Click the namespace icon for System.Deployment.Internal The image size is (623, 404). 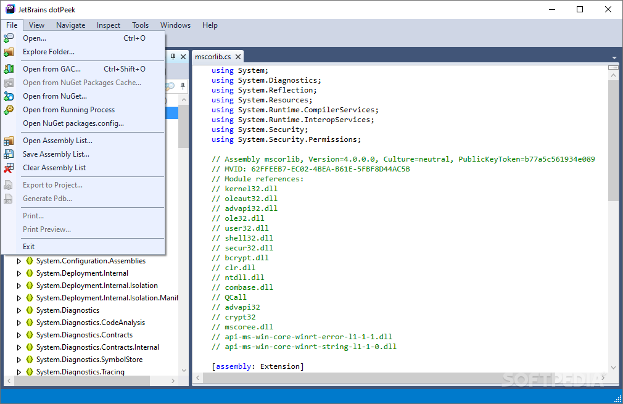(30, 273)
